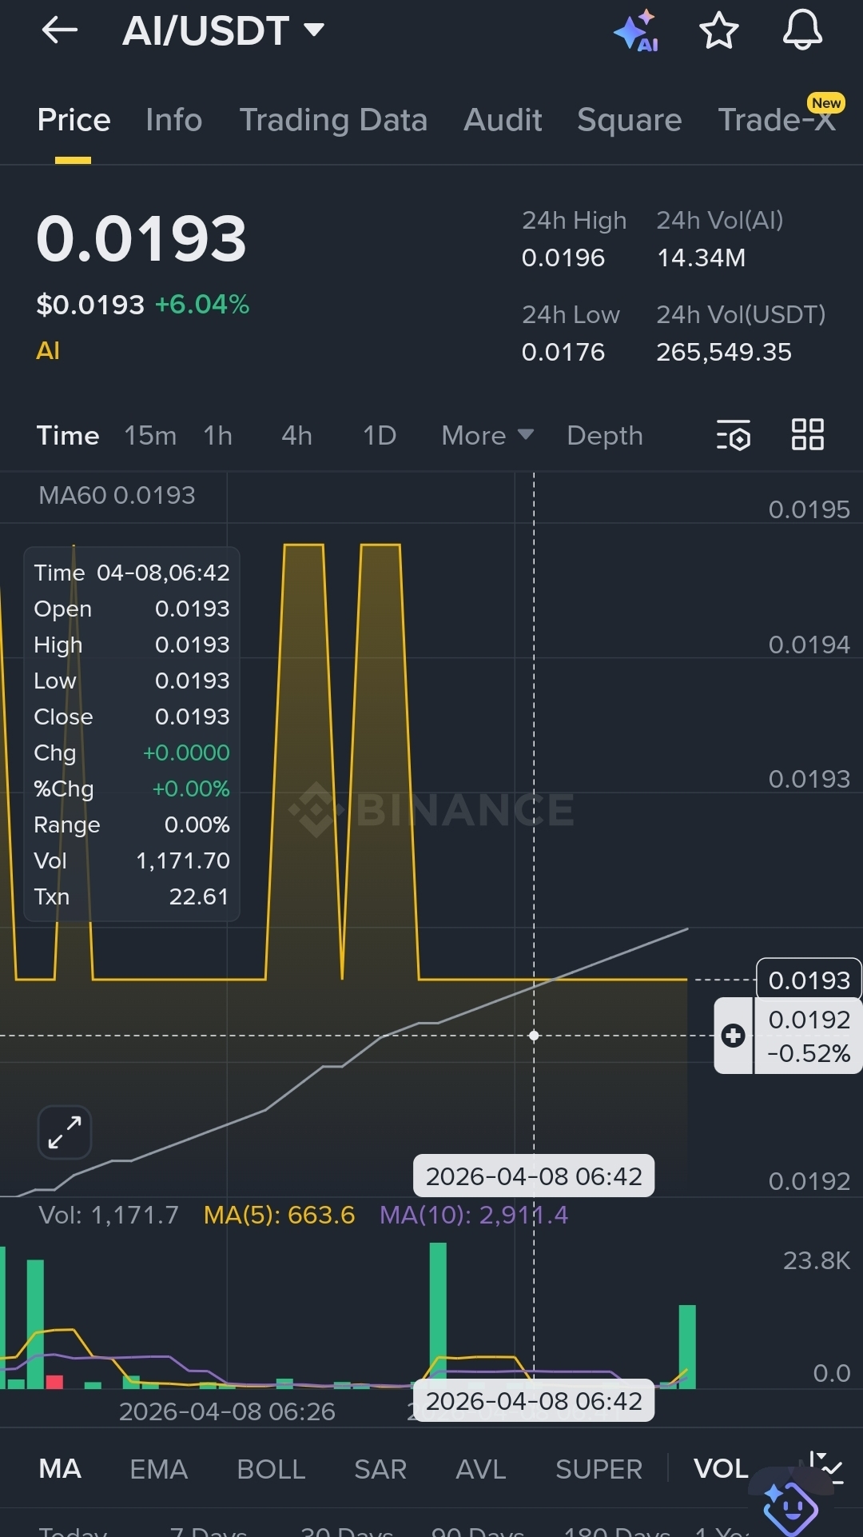The height and width of the screenshot is (1537, 863).
Task: Toggle EMA indicator
Action: 158,1468
